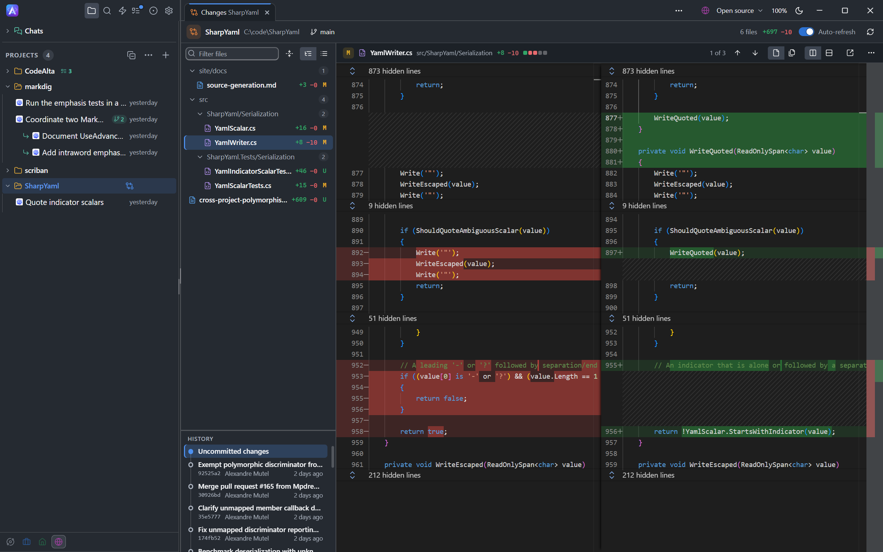Open the search icon in the top toolbar
This screenshot has height=552, width=883.
107,11
